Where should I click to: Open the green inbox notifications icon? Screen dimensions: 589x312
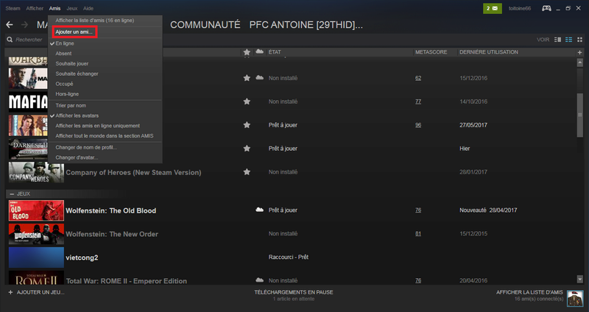(493, 8)
